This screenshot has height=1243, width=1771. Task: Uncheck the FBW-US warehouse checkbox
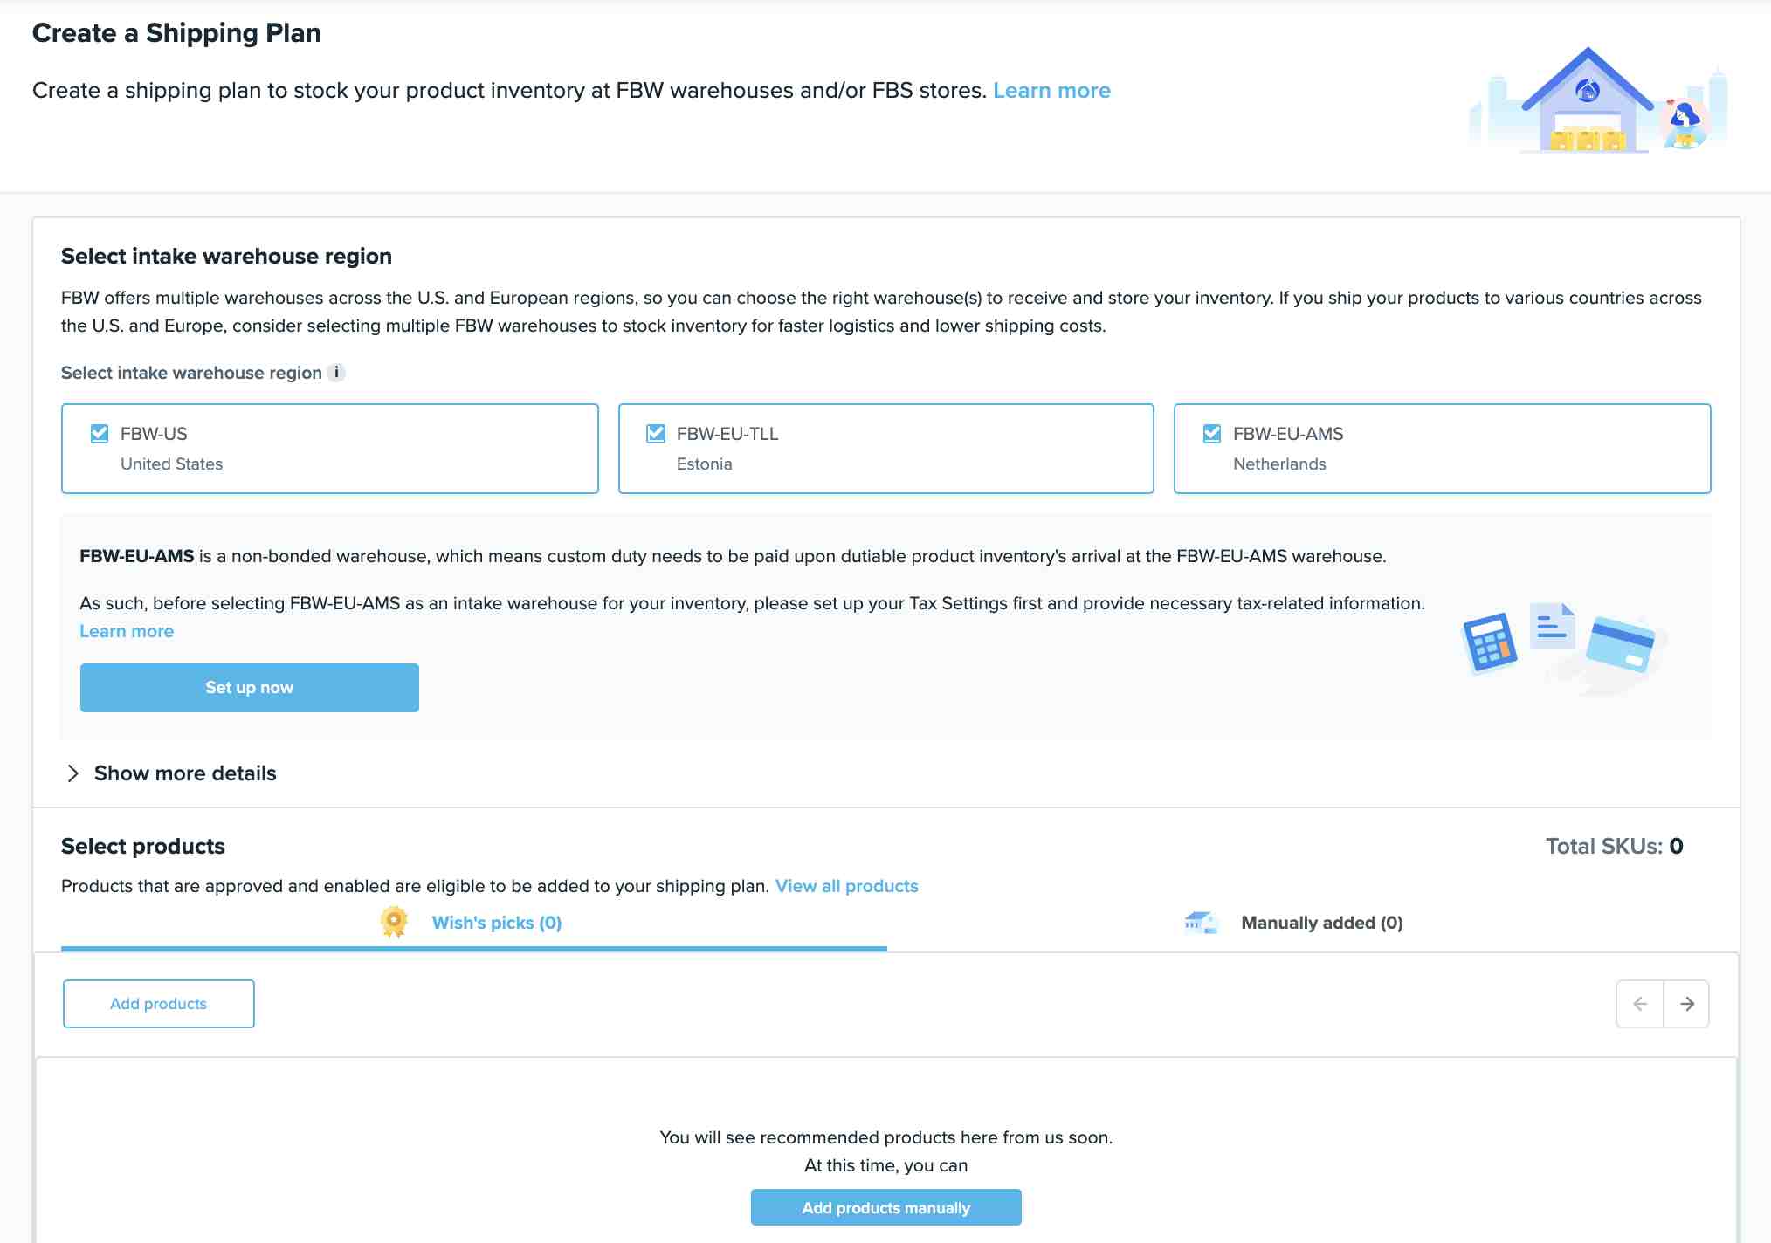pos(100,434)
